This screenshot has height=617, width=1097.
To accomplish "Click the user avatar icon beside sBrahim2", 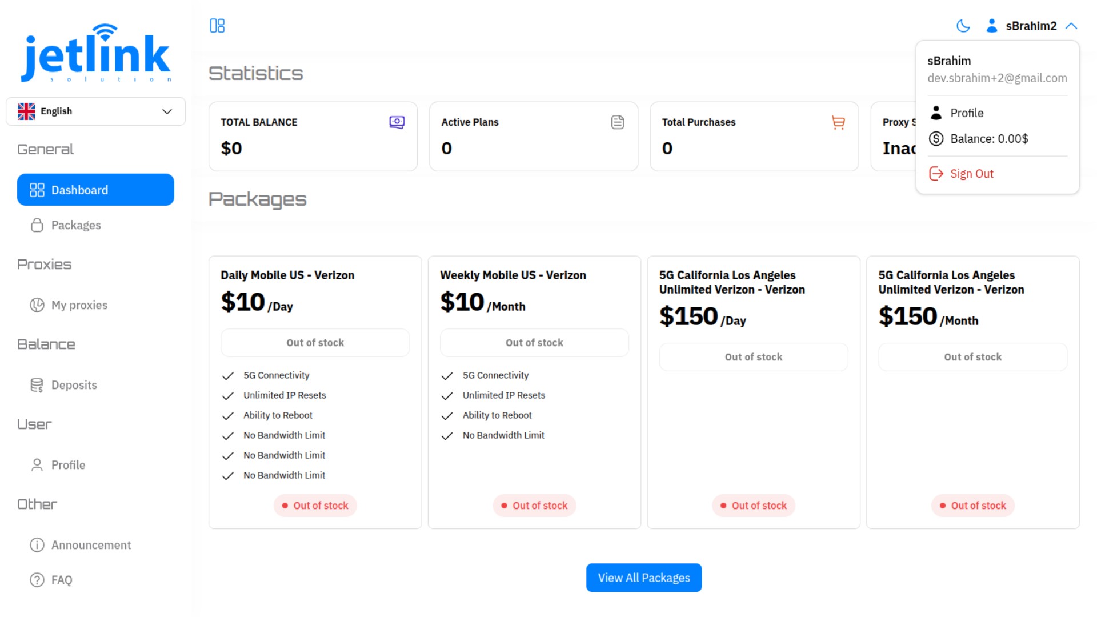I will [x=992, y=26].
